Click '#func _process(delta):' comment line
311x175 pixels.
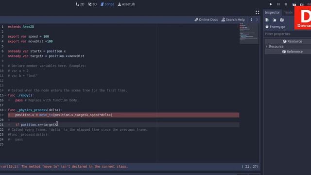(28, 135)
